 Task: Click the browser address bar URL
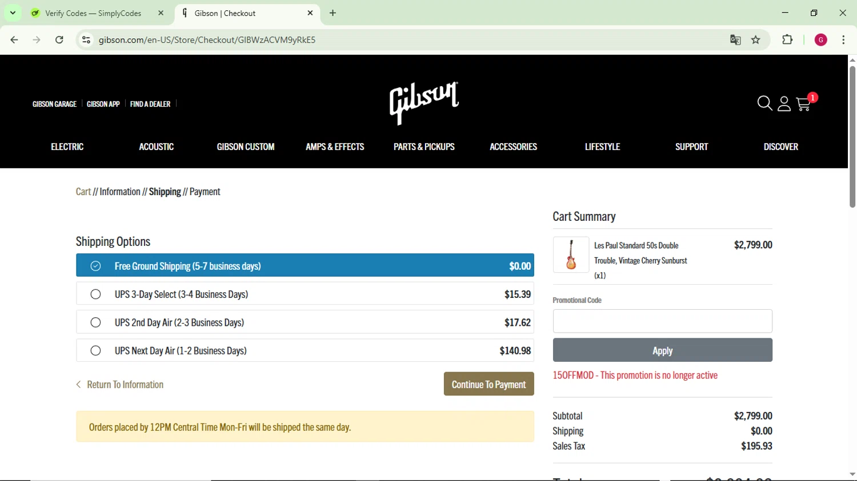click(207, 40)
